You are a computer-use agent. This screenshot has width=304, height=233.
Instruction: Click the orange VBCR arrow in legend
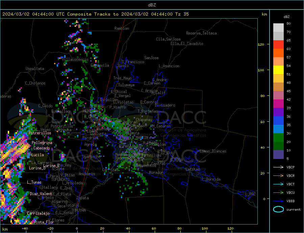click(x=278, y=176)
